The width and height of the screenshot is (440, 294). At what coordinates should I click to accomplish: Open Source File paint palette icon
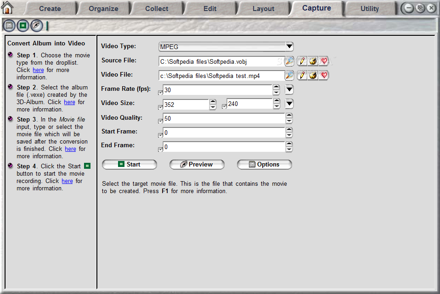click(x=313, y=61)
